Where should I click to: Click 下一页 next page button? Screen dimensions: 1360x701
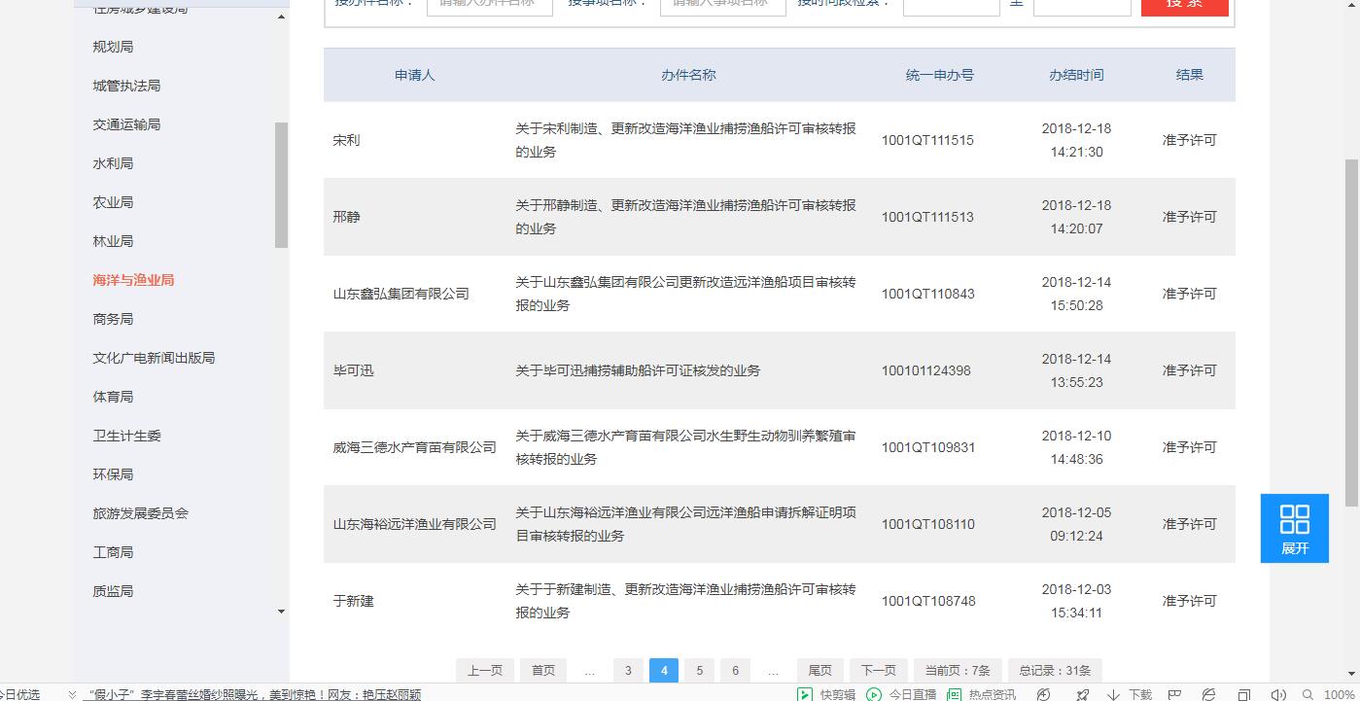click(878, 670)
